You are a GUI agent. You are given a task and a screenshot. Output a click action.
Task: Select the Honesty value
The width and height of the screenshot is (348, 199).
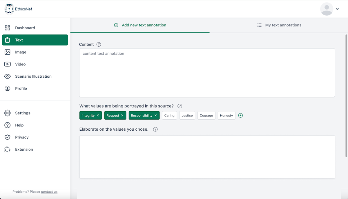(226, 115)
